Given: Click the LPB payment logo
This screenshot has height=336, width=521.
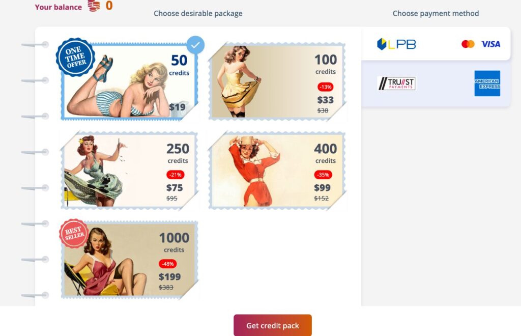Looking at the screenshot, I should click(x=396, y=44).
